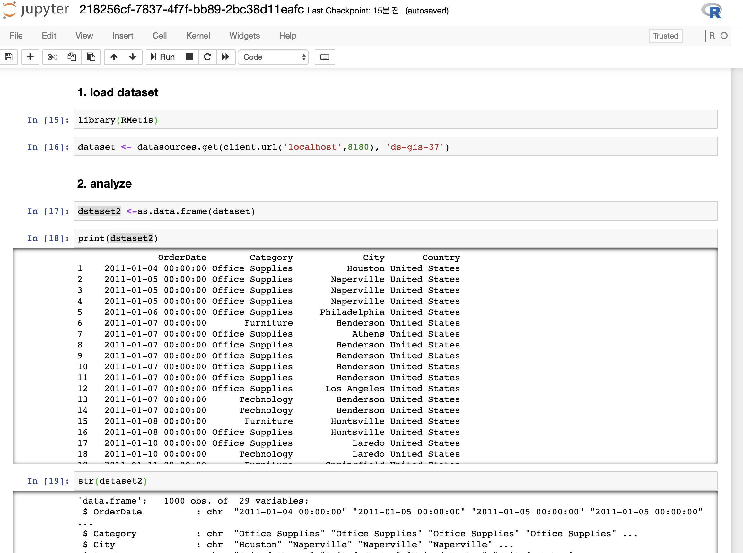Interrupt the kernel using stop icon
Image resolution: width=743 pixels, height=553 pixels.
[189, 57]
